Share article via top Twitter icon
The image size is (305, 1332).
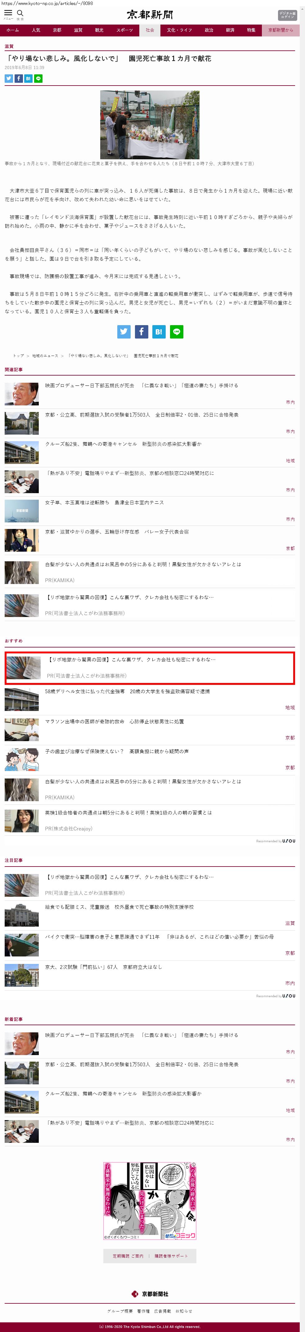[9, 79]
